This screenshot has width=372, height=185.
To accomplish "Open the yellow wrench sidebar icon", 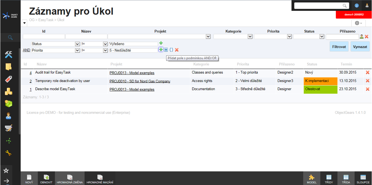I will pyautogui.click(x=9, y=153).
